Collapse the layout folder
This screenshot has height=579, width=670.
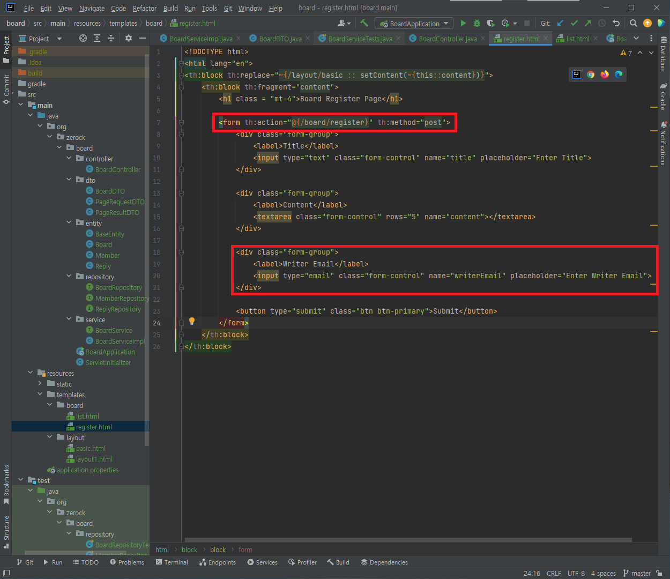pos(49,437)
